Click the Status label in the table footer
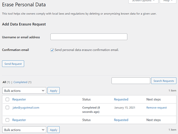Viewport: 178px width, 134px height. pos(86,120)
